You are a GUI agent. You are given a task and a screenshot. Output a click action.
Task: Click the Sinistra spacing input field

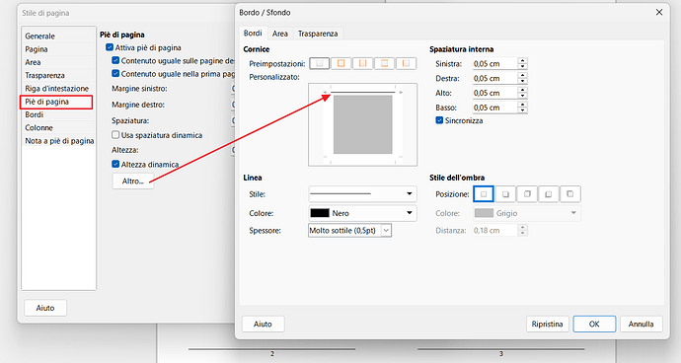click(495, 63)
